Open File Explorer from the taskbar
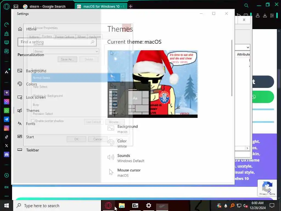The height and width of the screenshot is (211, 281). (x=122, y=206)
